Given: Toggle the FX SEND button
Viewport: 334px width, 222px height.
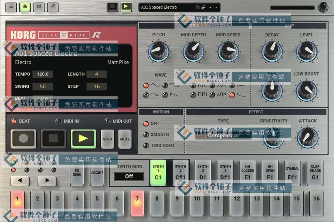Looking at the screenshot, I should 77,173.
